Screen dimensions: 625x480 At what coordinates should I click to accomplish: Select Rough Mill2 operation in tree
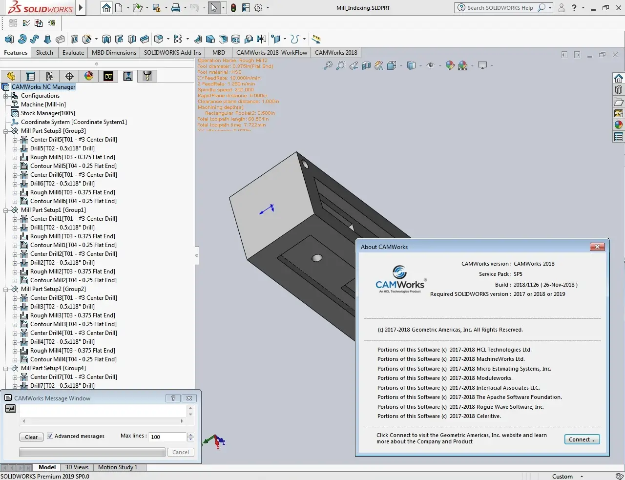pyautogui.click(x=73, y=271)
